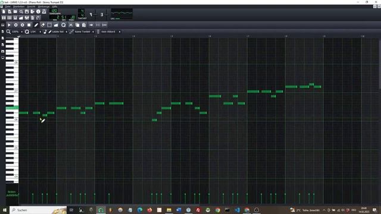Click the record notes button

coord(16,25)
